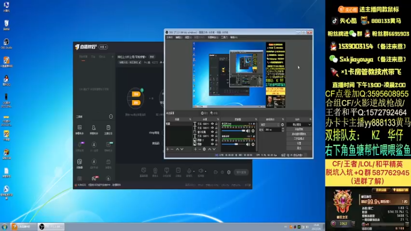411x231 pixels.
Task: Click the transition duration 300 ms field
Action: coord(272,130)
